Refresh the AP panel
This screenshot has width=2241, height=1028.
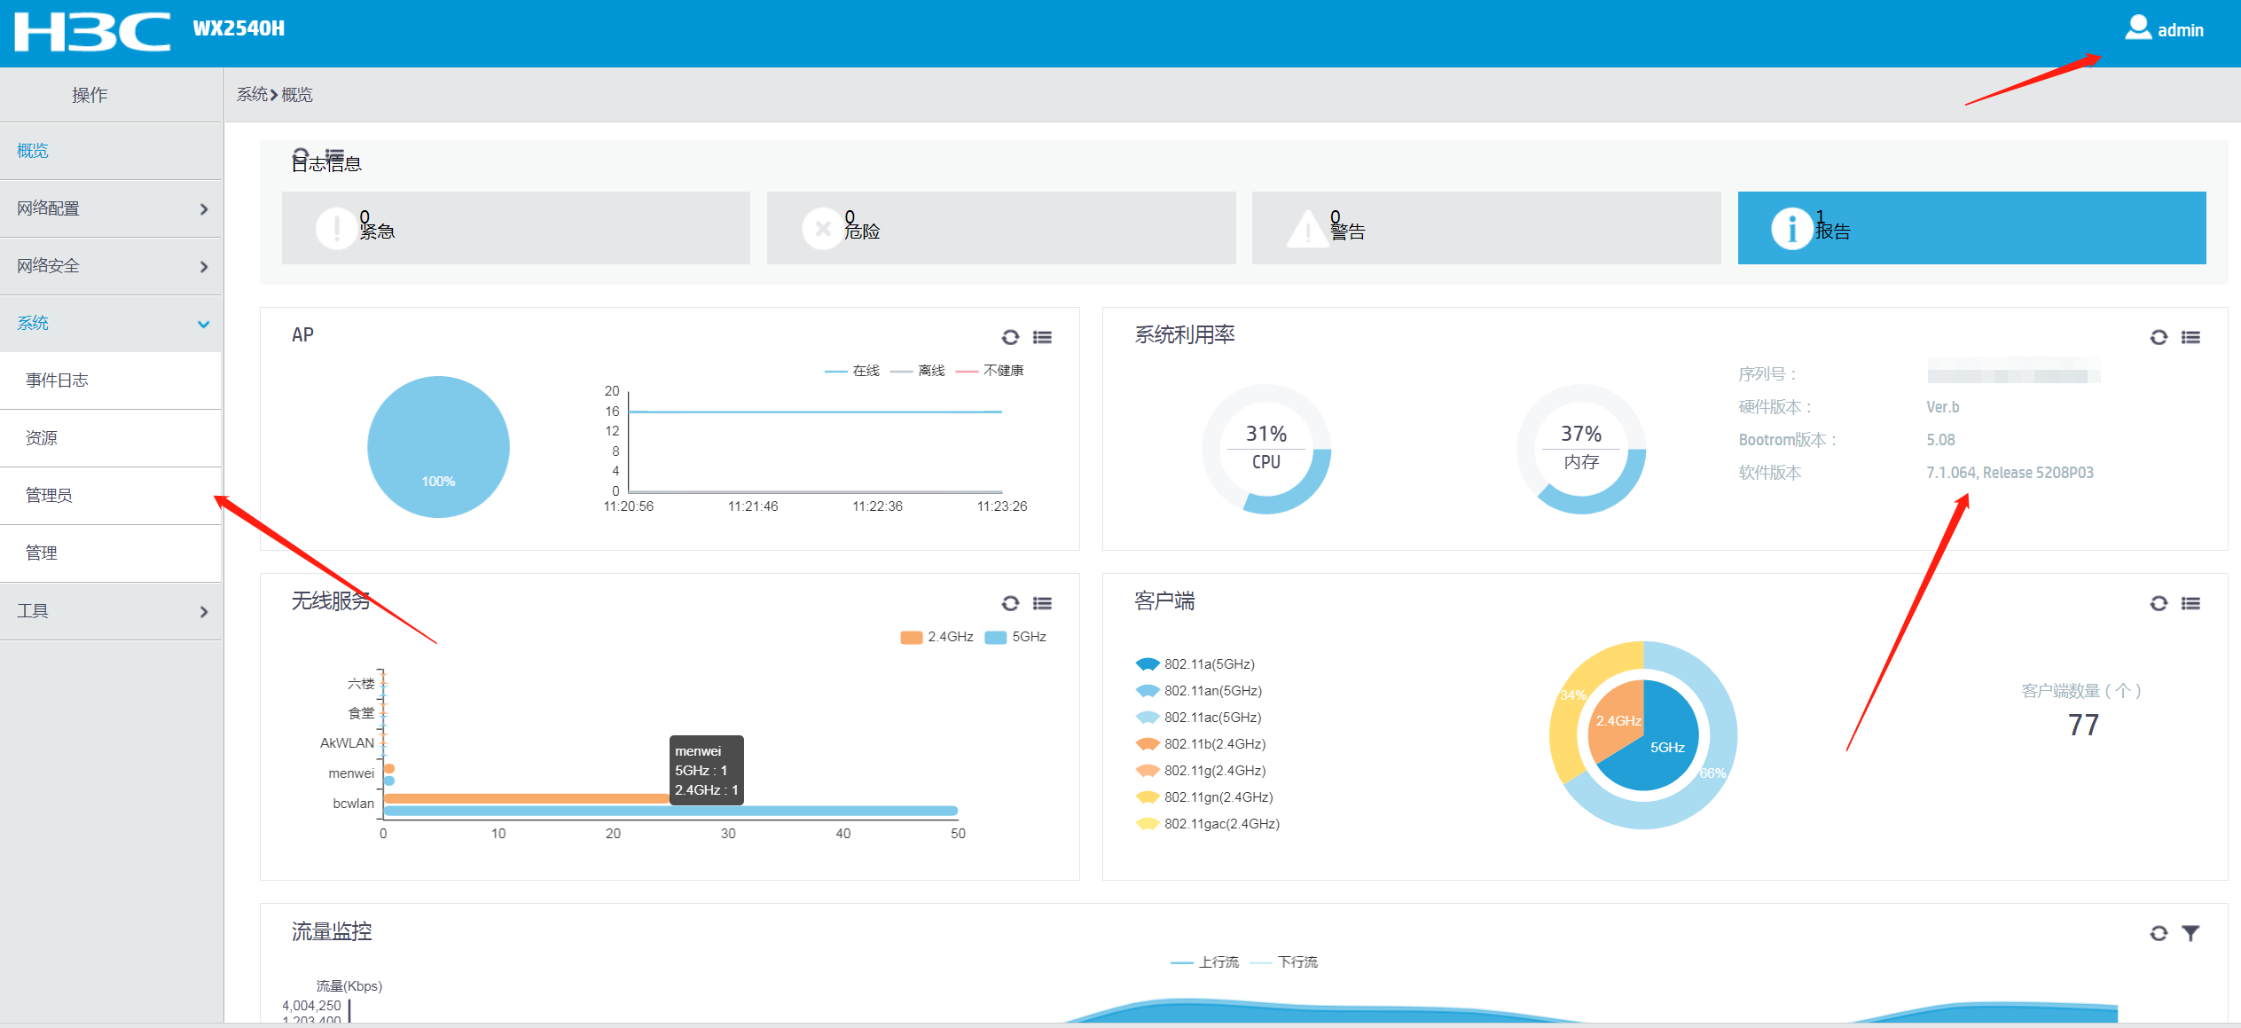coord(1010,337)
